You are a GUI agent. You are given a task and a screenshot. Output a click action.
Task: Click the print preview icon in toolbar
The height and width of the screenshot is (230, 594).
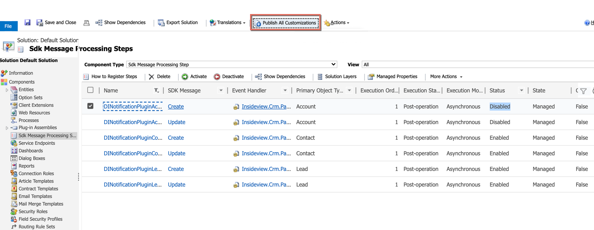point(86,23)
